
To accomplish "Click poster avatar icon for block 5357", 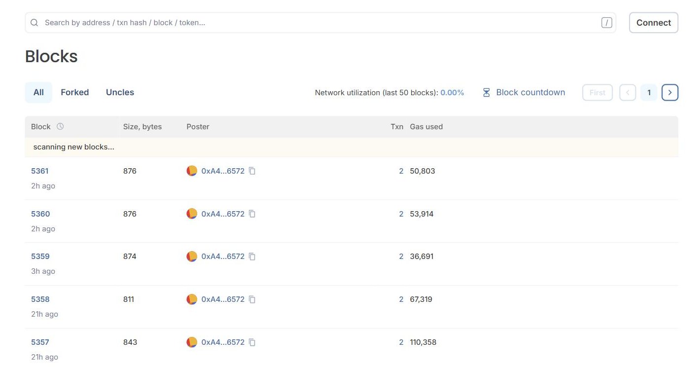I will point(192,342).
